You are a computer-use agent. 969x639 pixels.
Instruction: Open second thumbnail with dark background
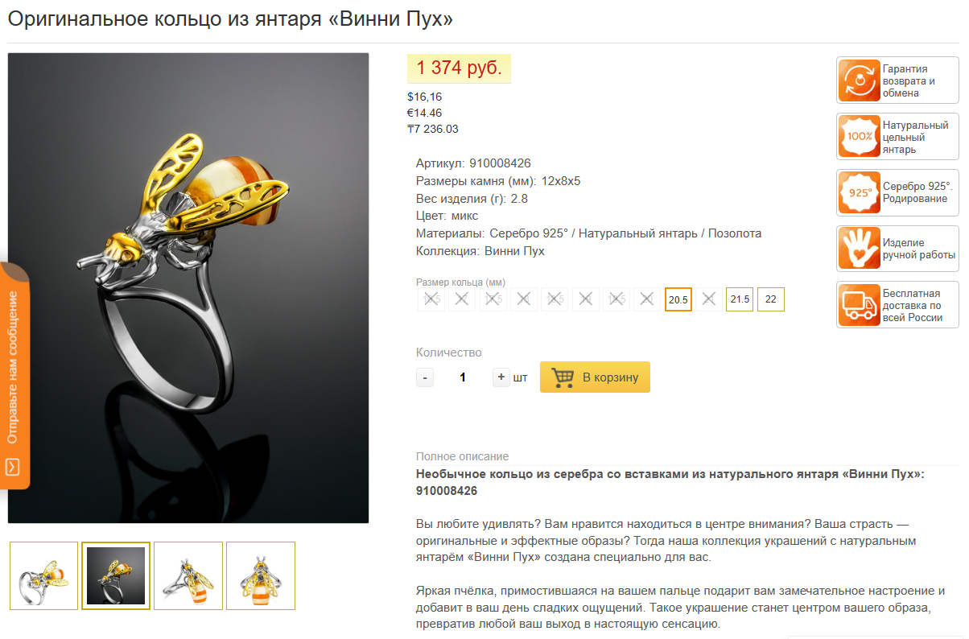pyautogui.click(x=116, y=575)
